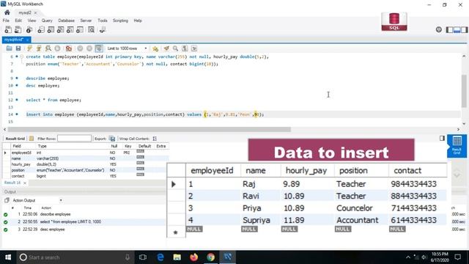Open the File menu
The width and height of the screenshot is (469, 264).
pyautogui.click(x=6, y=21)
